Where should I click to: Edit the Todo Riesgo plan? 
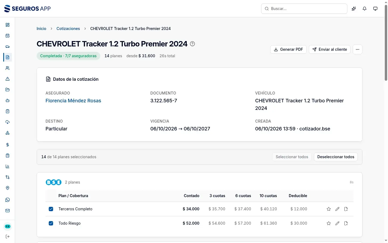[x=337, y=223]
